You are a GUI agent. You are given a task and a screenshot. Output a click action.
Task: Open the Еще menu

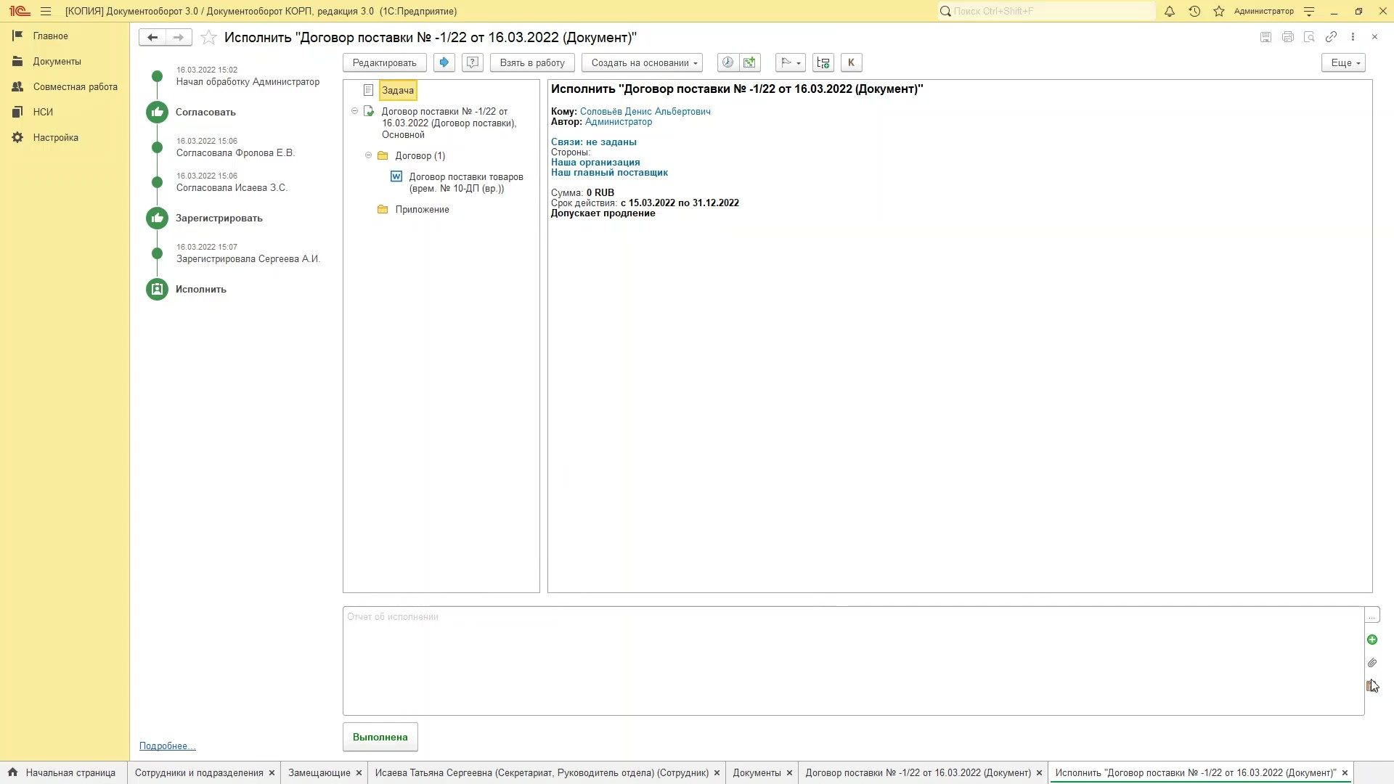pos(1343,62)
